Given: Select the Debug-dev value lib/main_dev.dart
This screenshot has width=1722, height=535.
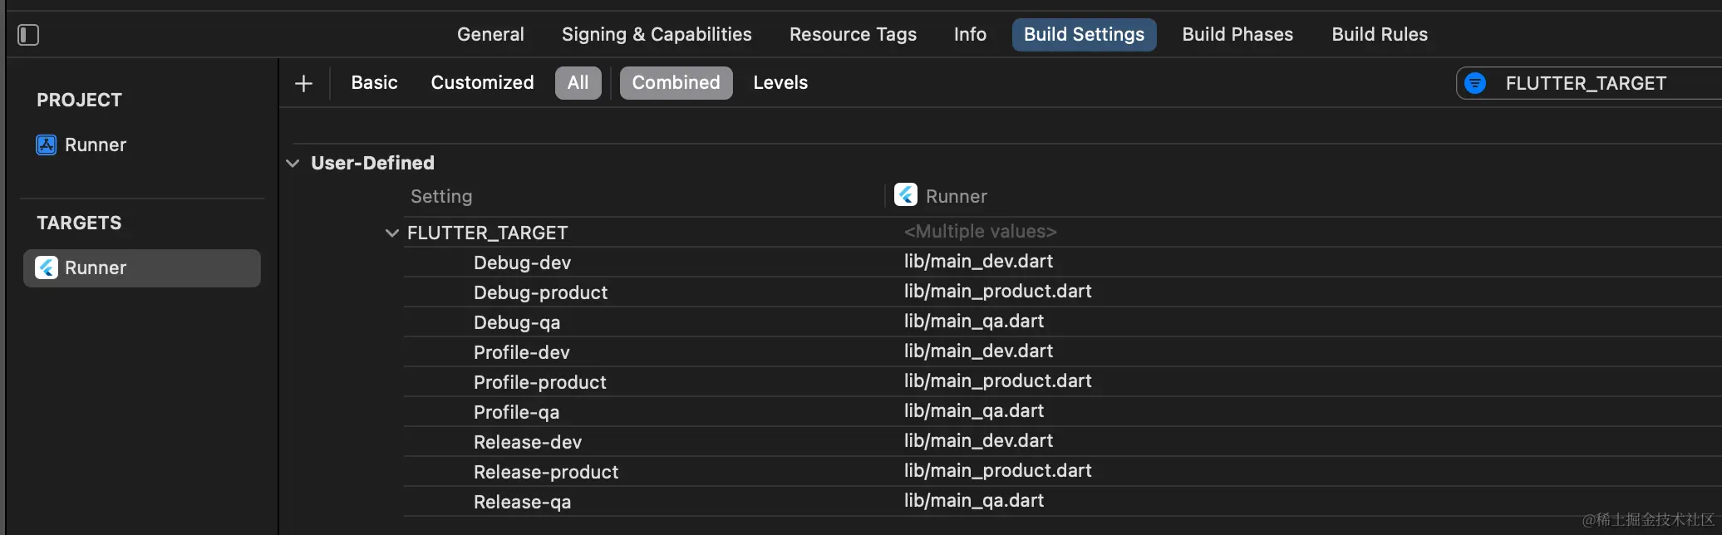Looking at the screenshot, I should click(978, 262).
